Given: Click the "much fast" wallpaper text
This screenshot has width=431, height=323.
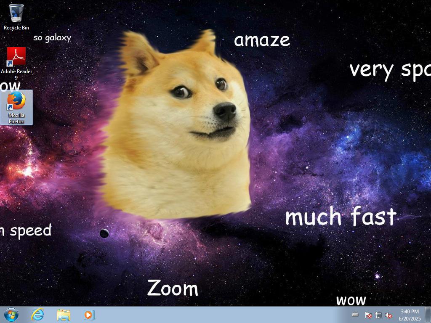Looking at the screenshot, I should point(341,217).
